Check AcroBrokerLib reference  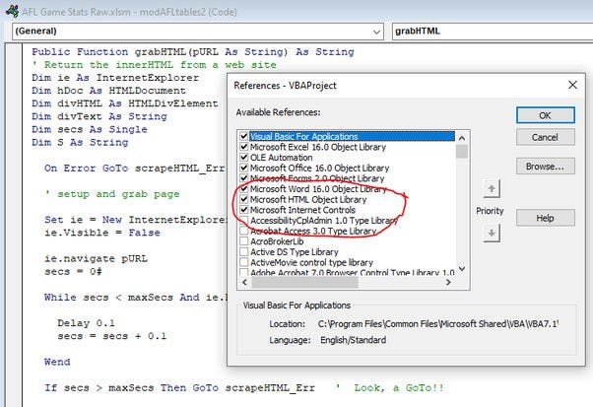(x=244, y=240)
